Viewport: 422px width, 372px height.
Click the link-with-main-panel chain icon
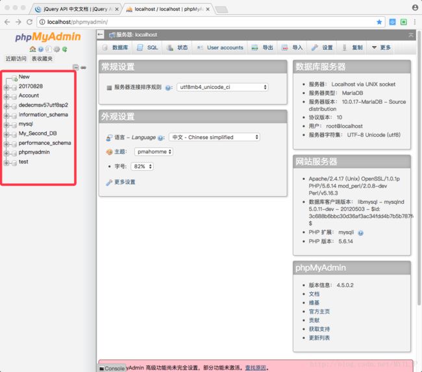coord(84,68)
